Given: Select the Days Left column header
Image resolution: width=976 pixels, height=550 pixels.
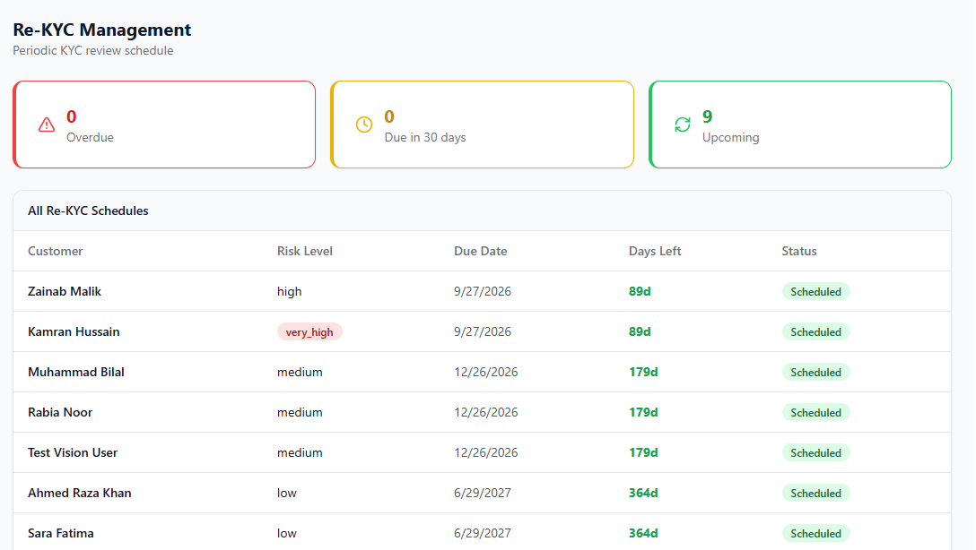Looking at the screenshot, I should (655, 251).
